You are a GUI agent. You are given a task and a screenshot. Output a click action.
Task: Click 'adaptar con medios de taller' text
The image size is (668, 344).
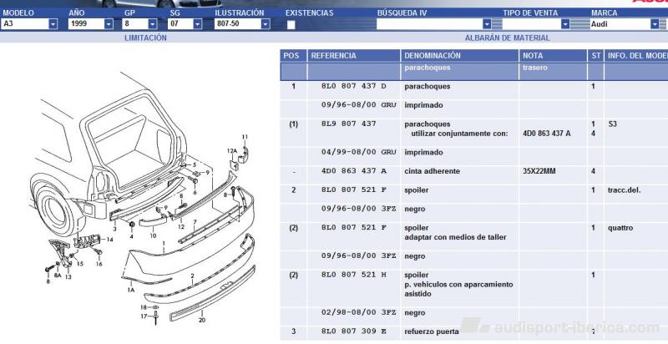point(455,237)
